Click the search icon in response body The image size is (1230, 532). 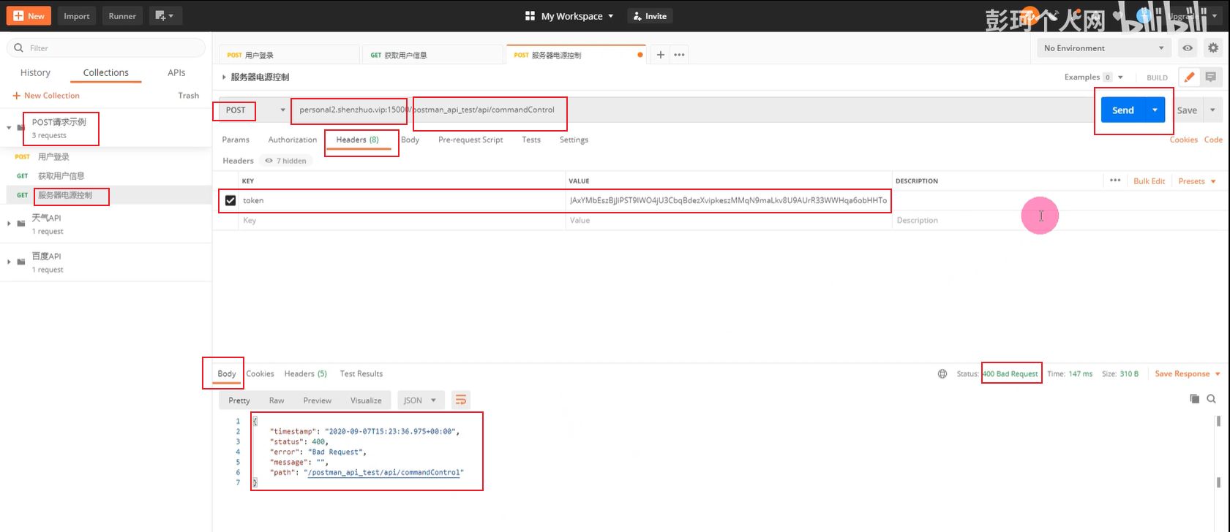click(1211, 399)
